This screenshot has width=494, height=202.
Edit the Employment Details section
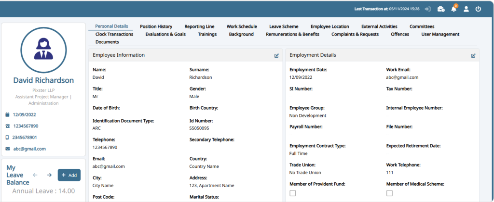point(473,56)
